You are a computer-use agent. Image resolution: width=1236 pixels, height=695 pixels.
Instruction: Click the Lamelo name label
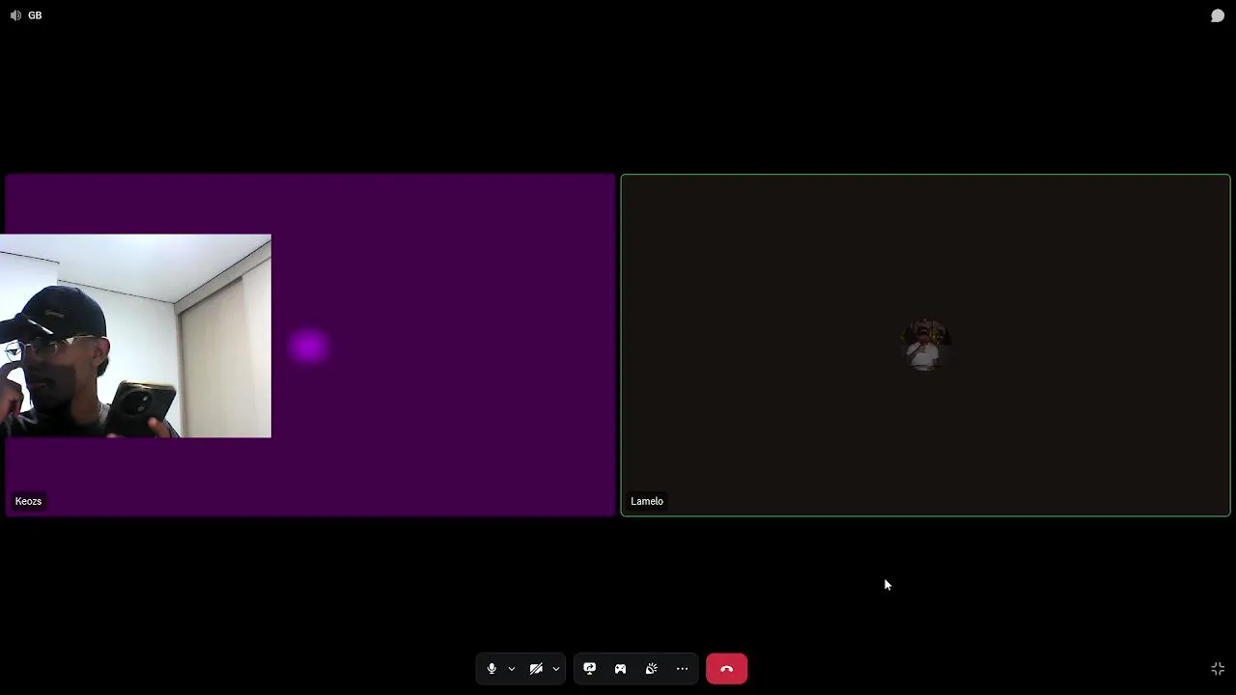tap(647, 501)
